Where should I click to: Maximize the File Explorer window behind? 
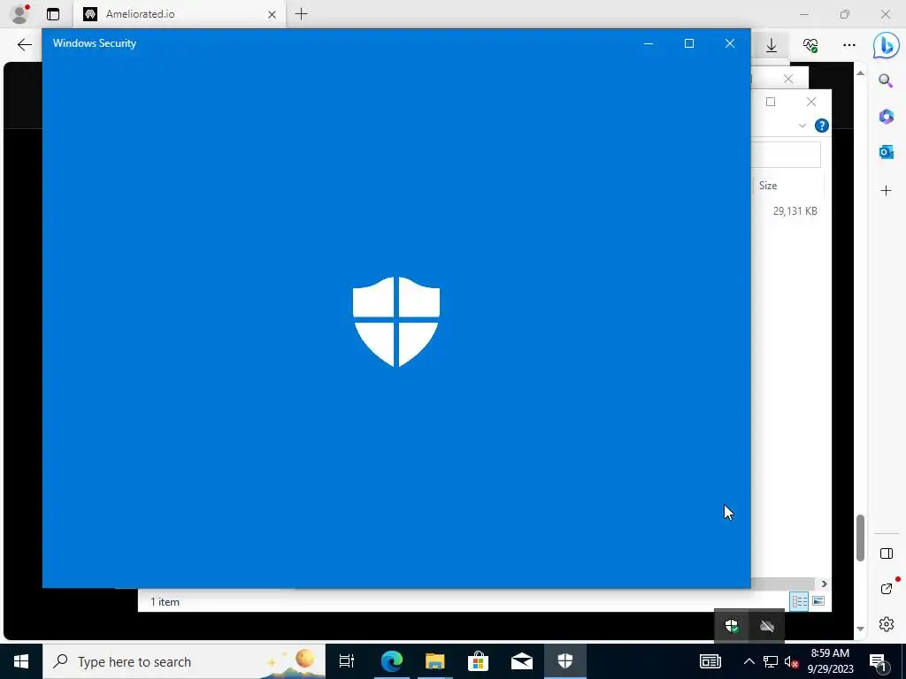(771, 102)
